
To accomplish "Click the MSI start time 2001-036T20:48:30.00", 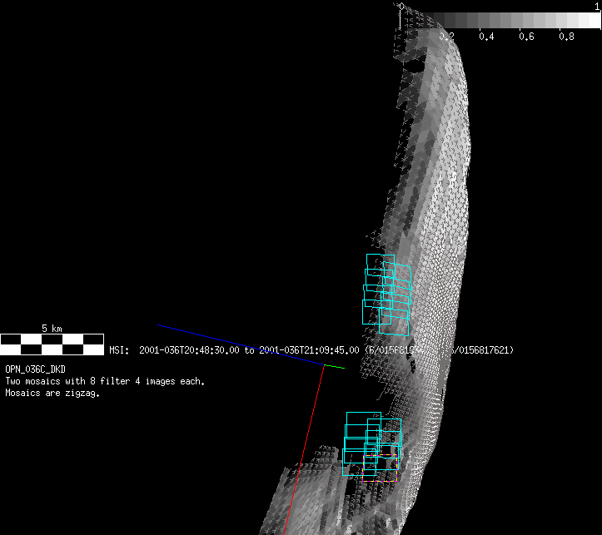I will pos(189,350).
